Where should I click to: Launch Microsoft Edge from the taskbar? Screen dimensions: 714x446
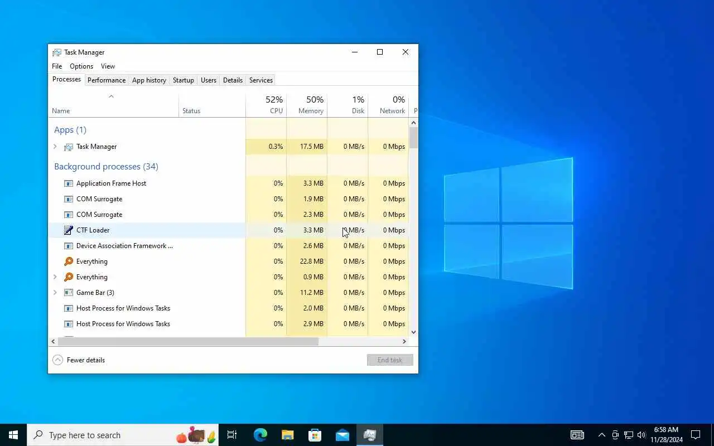point(260,435)
